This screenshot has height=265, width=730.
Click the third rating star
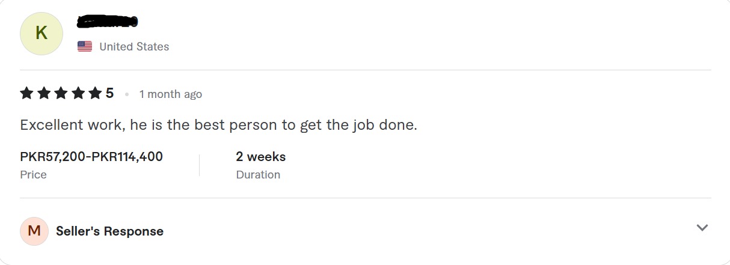pos(61,93)
